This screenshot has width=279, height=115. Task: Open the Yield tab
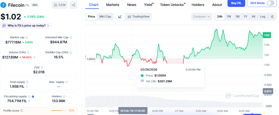[148, 5]
